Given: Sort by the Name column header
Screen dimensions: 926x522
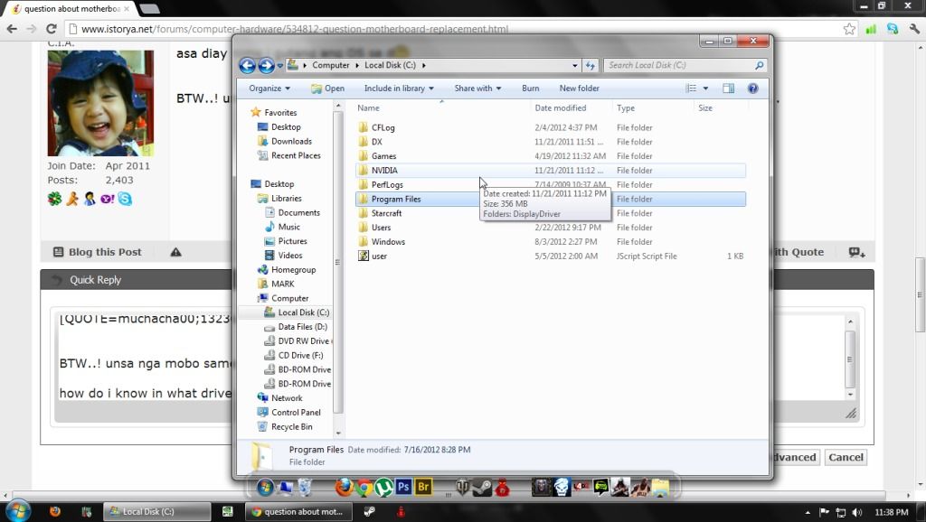Looking at the screenshot, I should pyautogui.click(x=368, y=108).
